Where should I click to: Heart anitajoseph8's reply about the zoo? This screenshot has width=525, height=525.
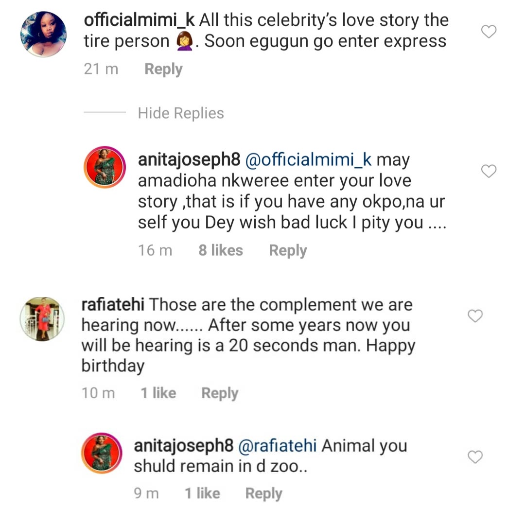[475, 457]
